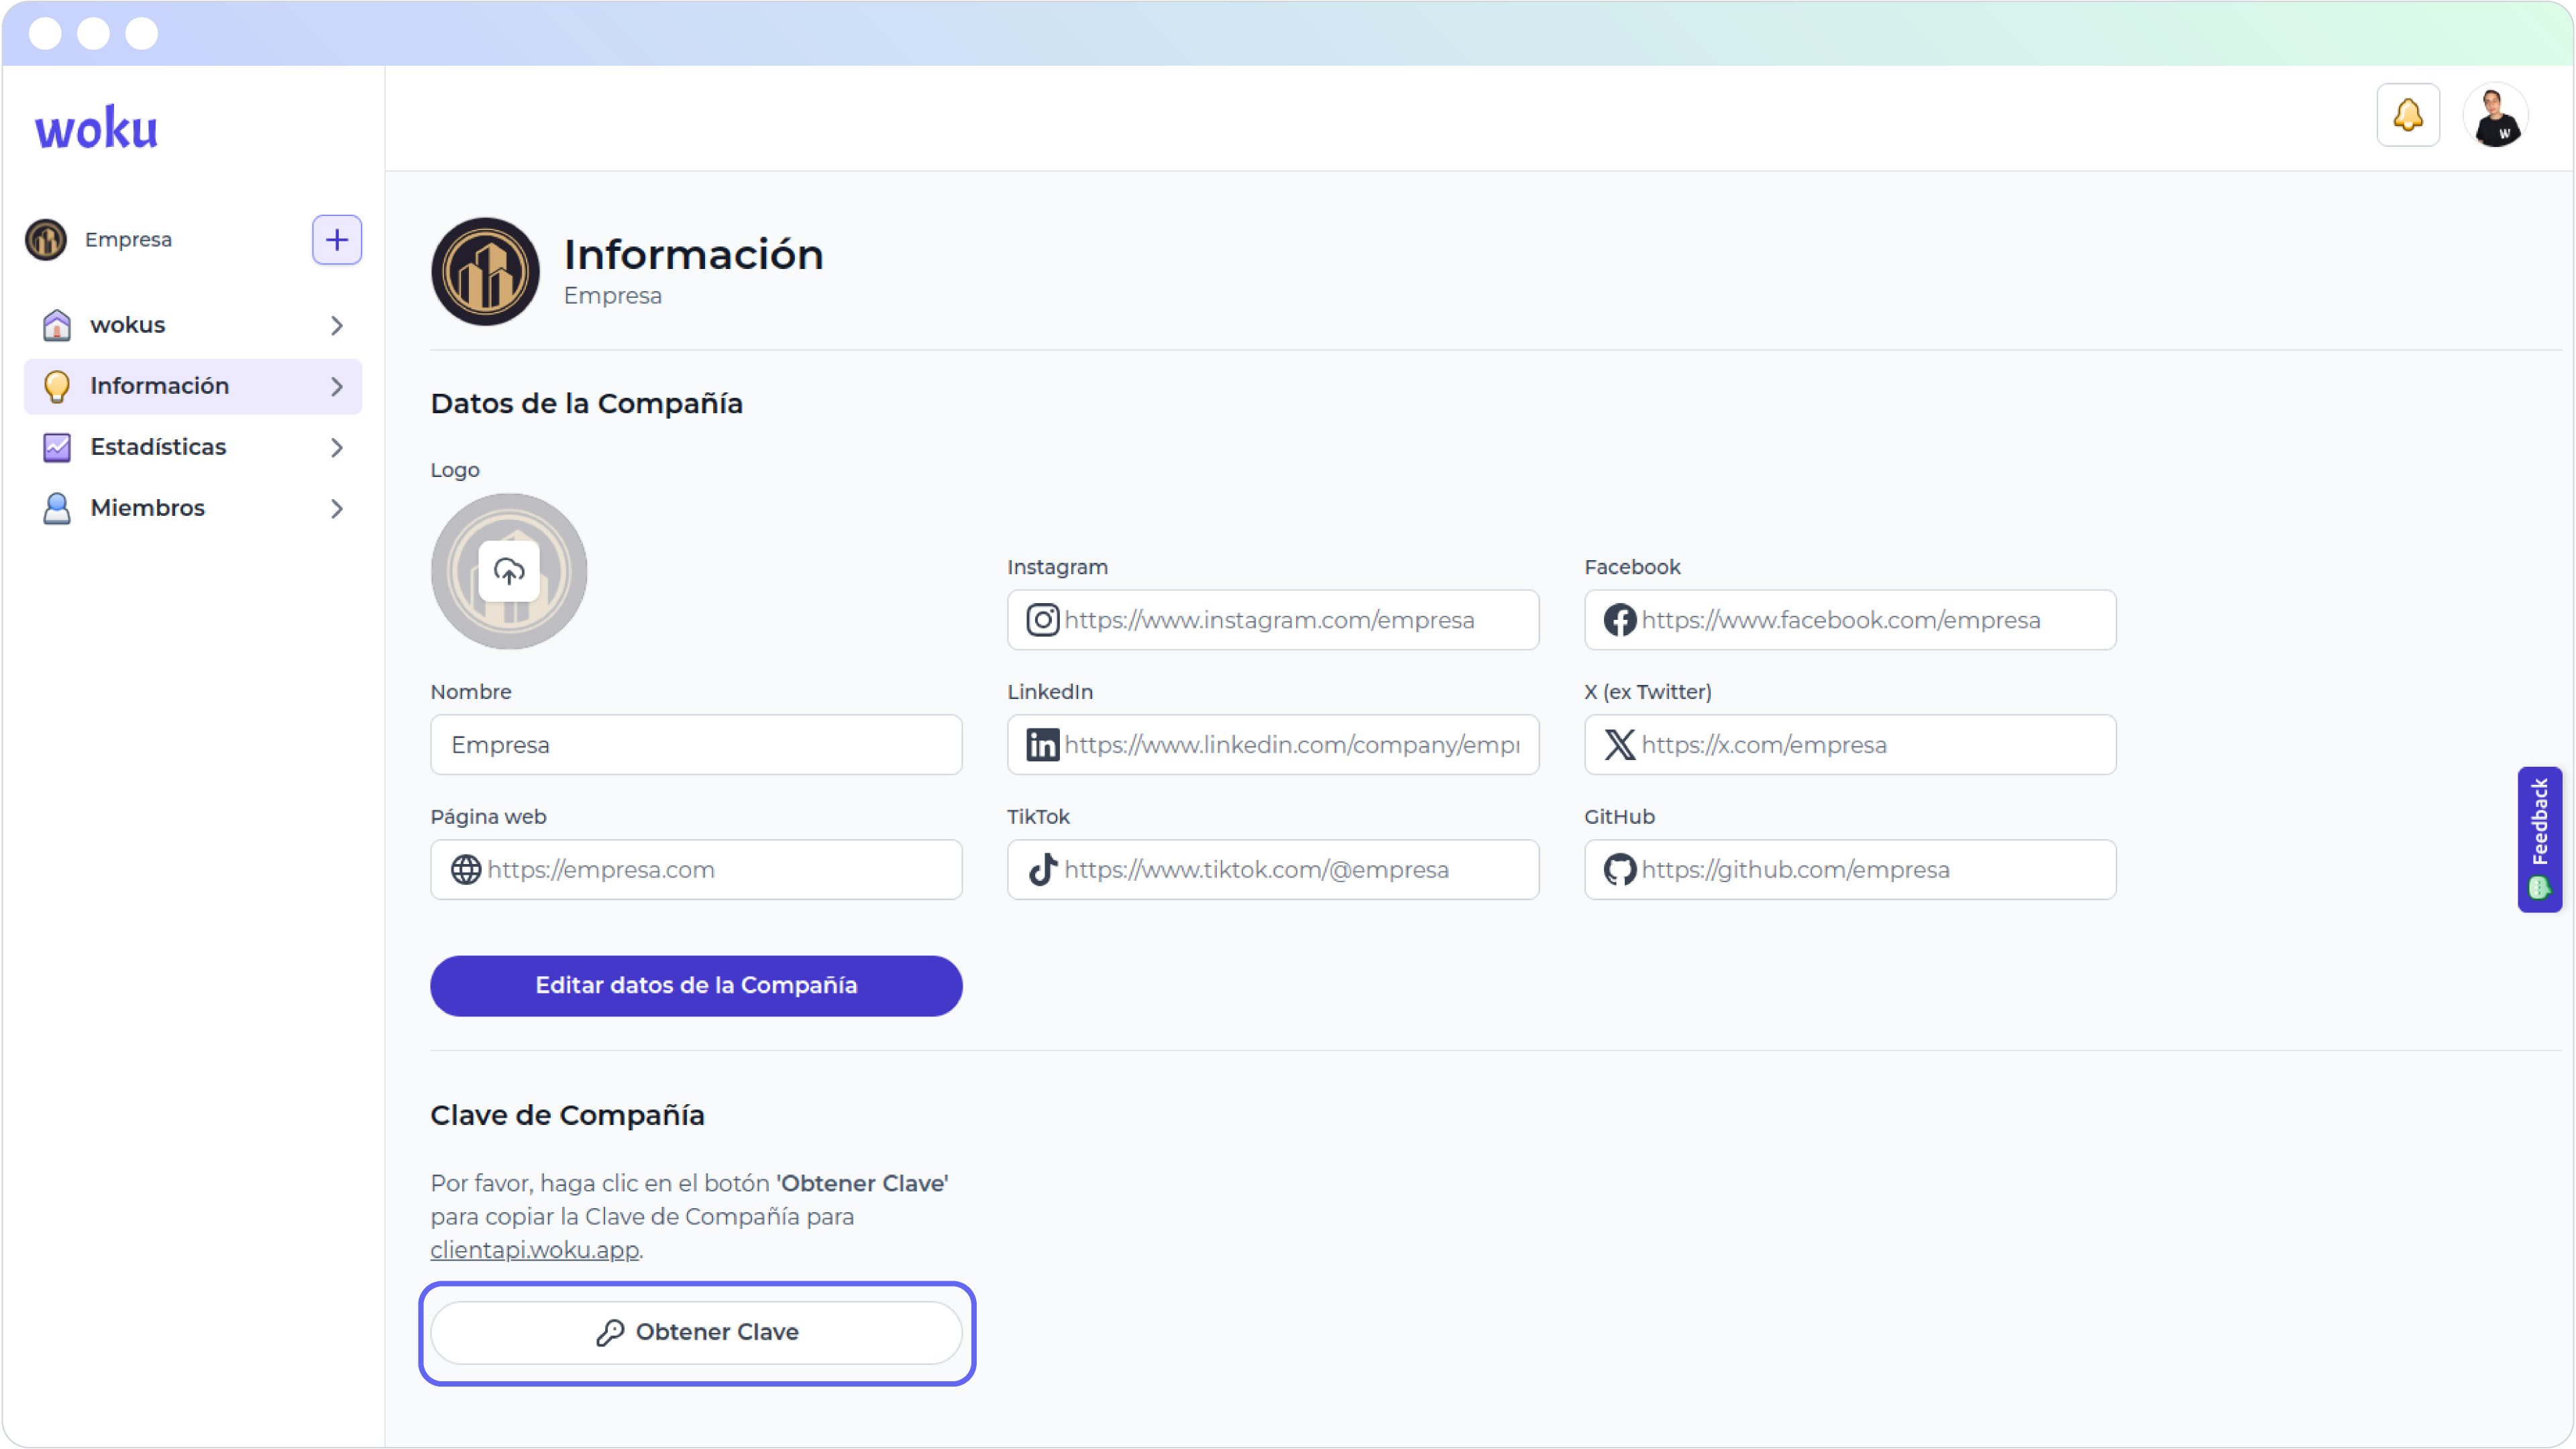The height and width of the screenshot is (1449, 2576).
Task: Select Miembros in the sidebar
Action: tap(148, 508)
